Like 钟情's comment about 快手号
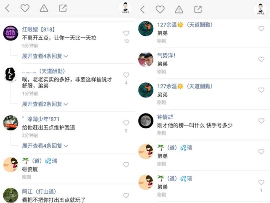The image size is (270, 203). click(x=261, y=121)
